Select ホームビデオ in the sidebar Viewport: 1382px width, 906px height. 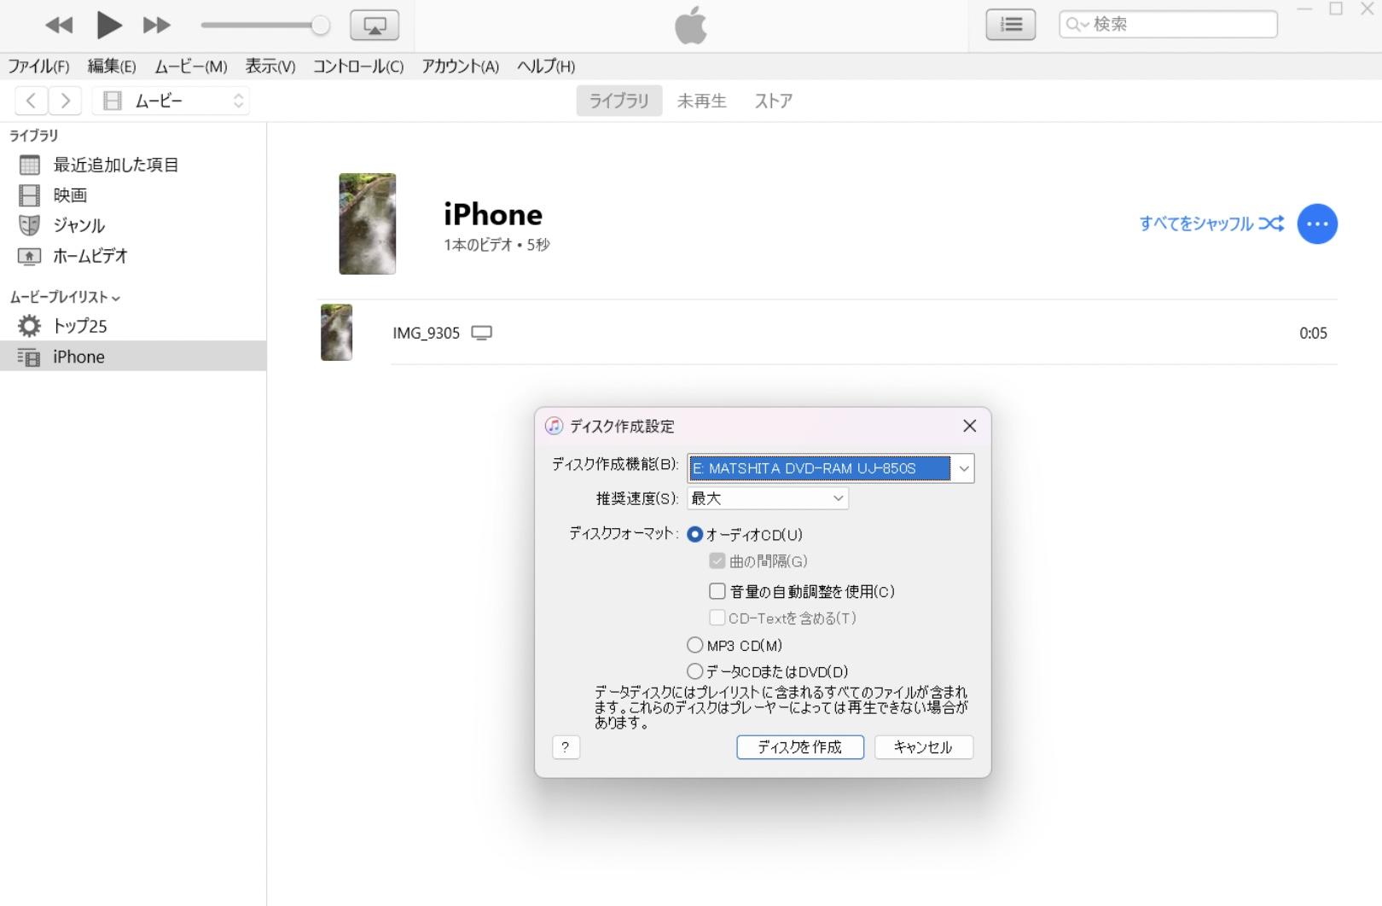133,256
